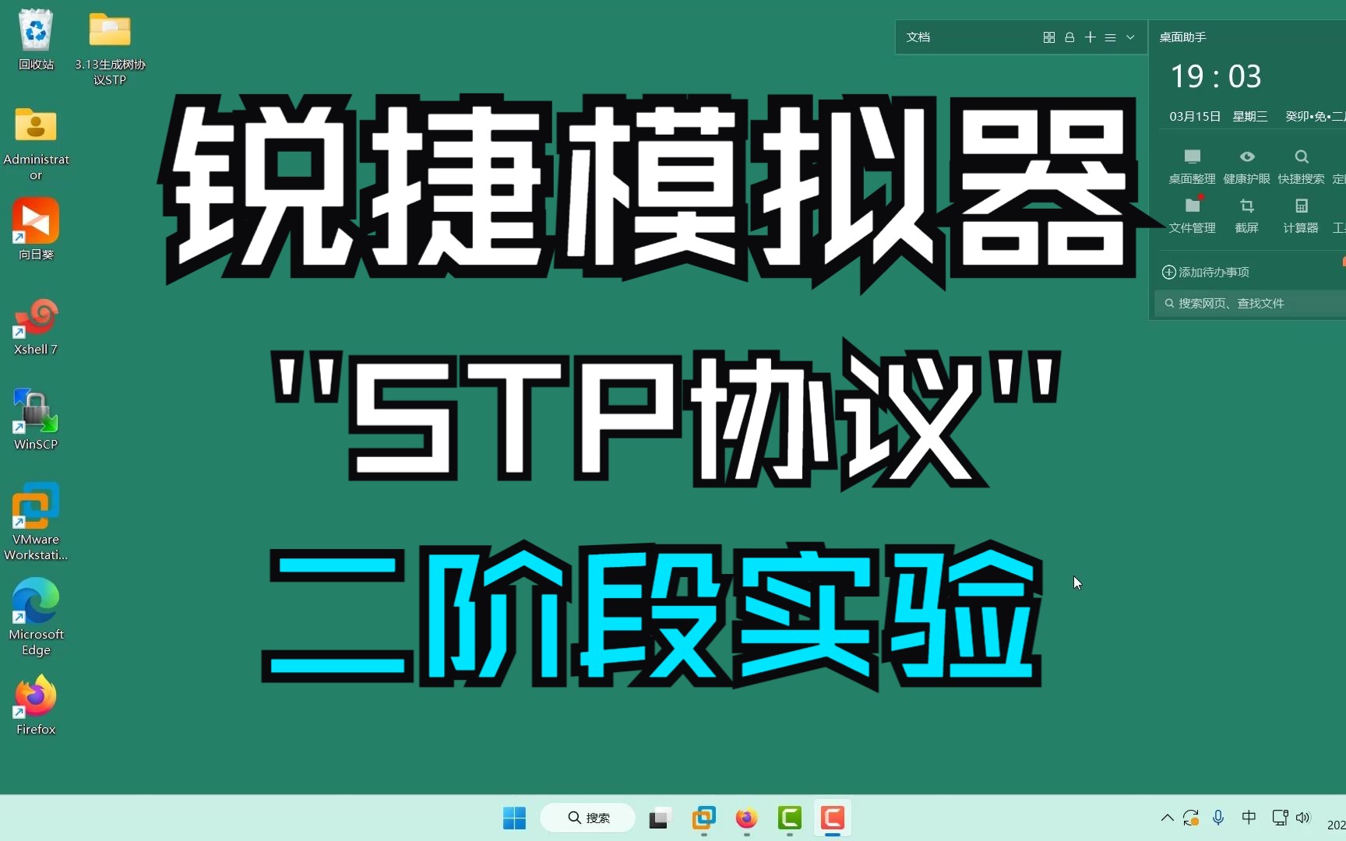The height and width of the screenshot is (841, 1346).
Task: Open VMware from the taskbar
Action: coord(703,818)
